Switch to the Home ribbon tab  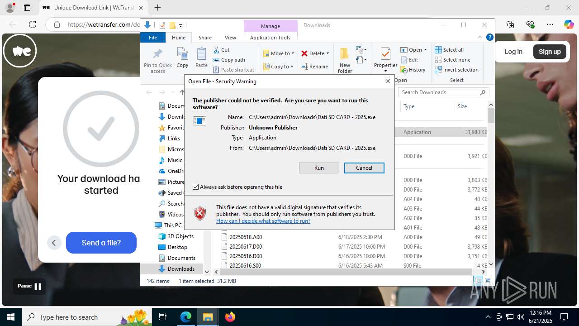[179, 38]
